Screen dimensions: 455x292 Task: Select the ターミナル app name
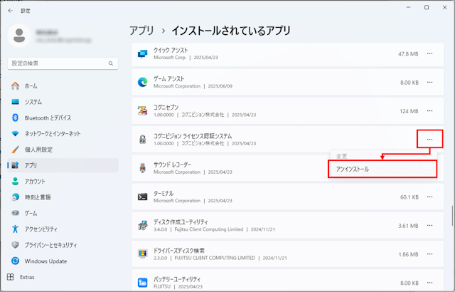click(x=164, y=194)
